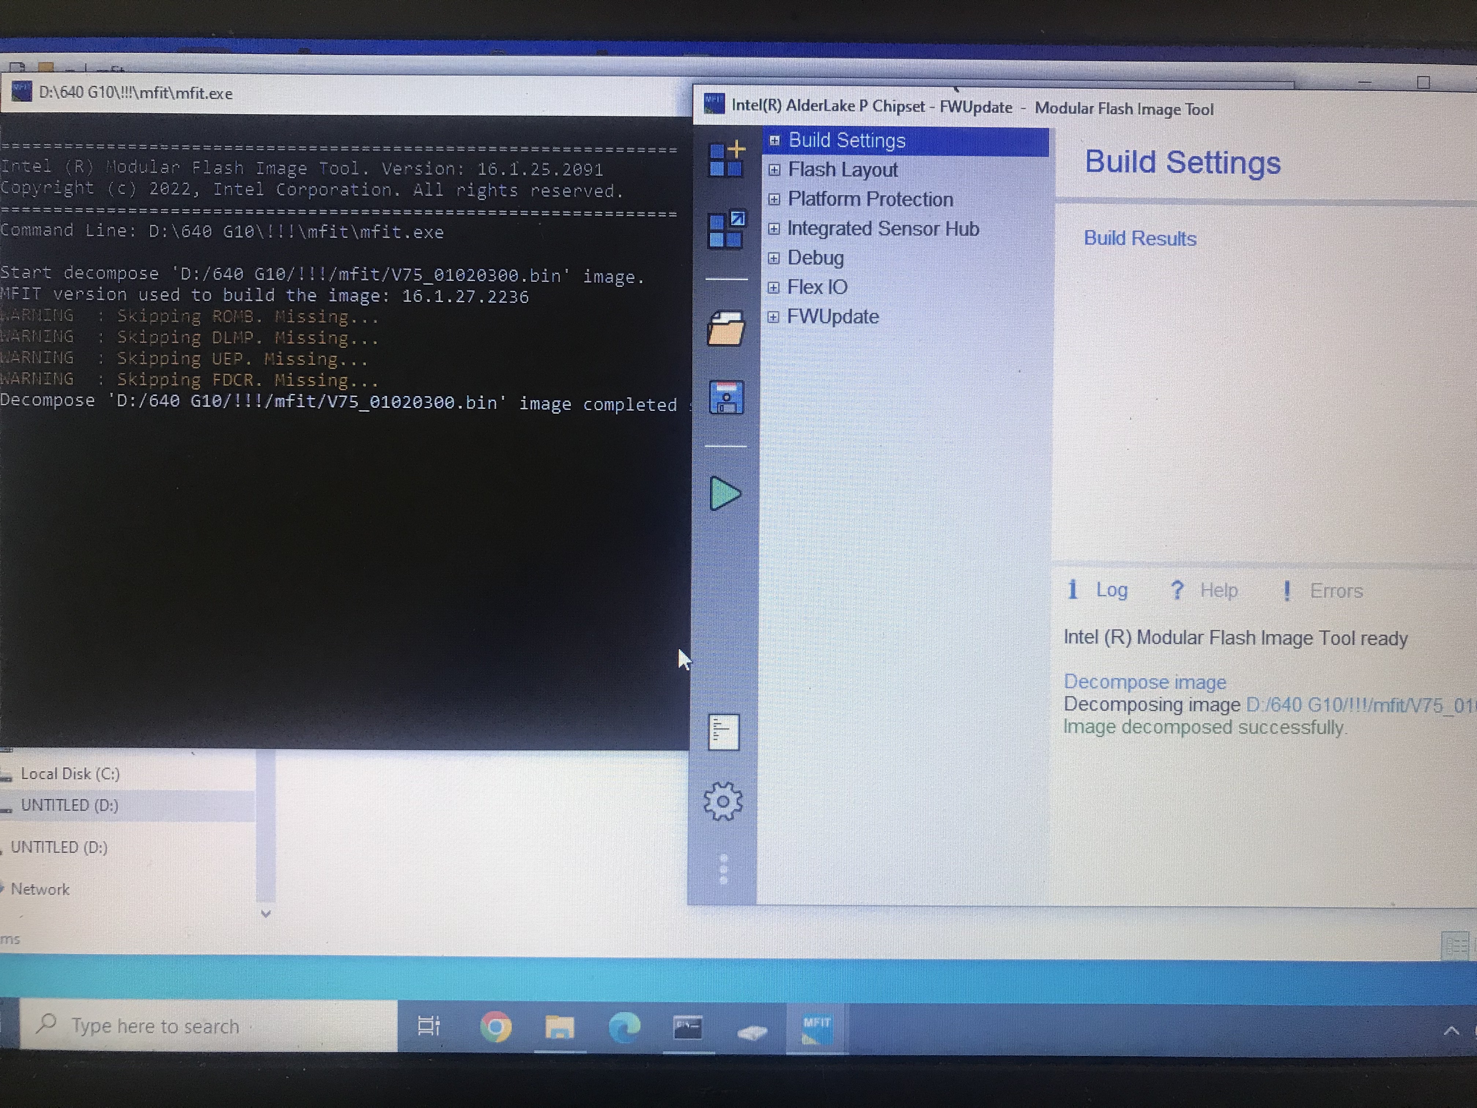
Task: Expand the Flex IO tree node
Action: coord(773,287)
